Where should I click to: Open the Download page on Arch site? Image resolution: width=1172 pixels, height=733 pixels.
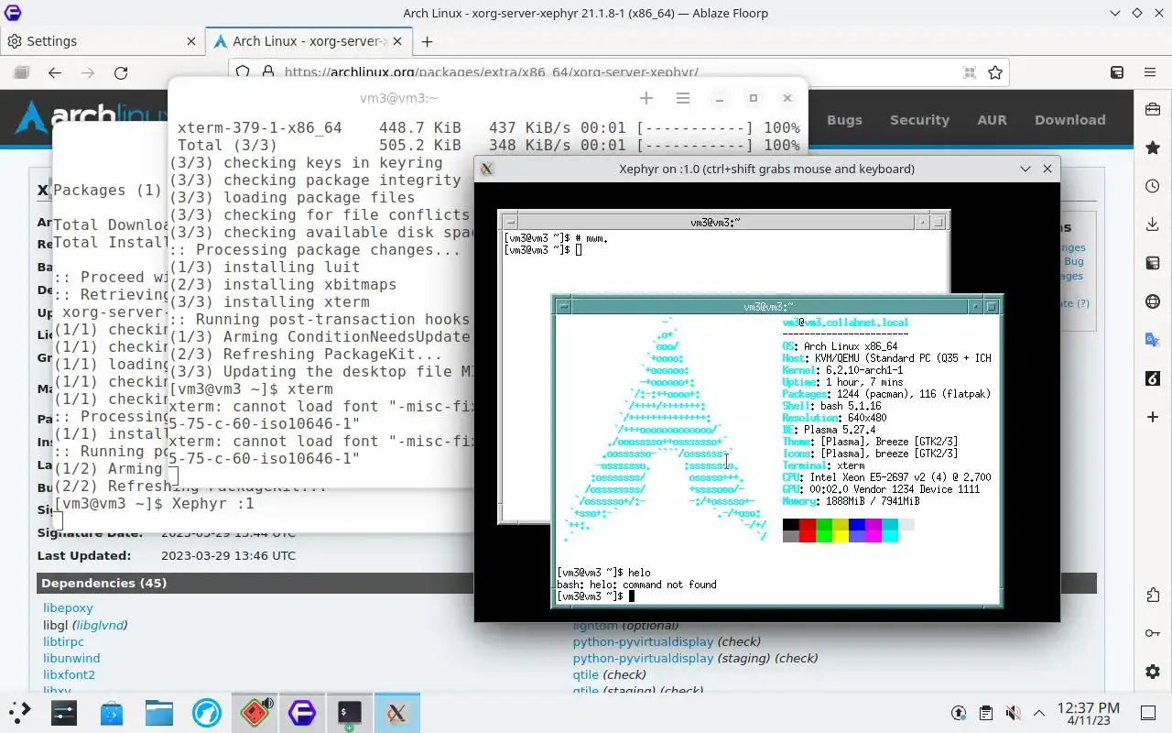[1069, 120]
